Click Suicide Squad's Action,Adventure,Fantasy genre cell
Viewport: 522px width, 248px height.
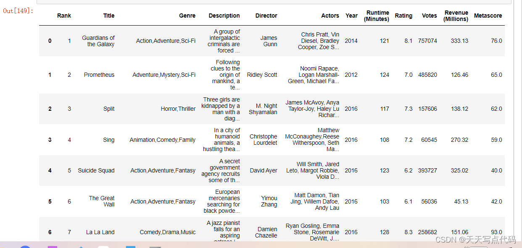pyautogui.click(x=163, y=171)
